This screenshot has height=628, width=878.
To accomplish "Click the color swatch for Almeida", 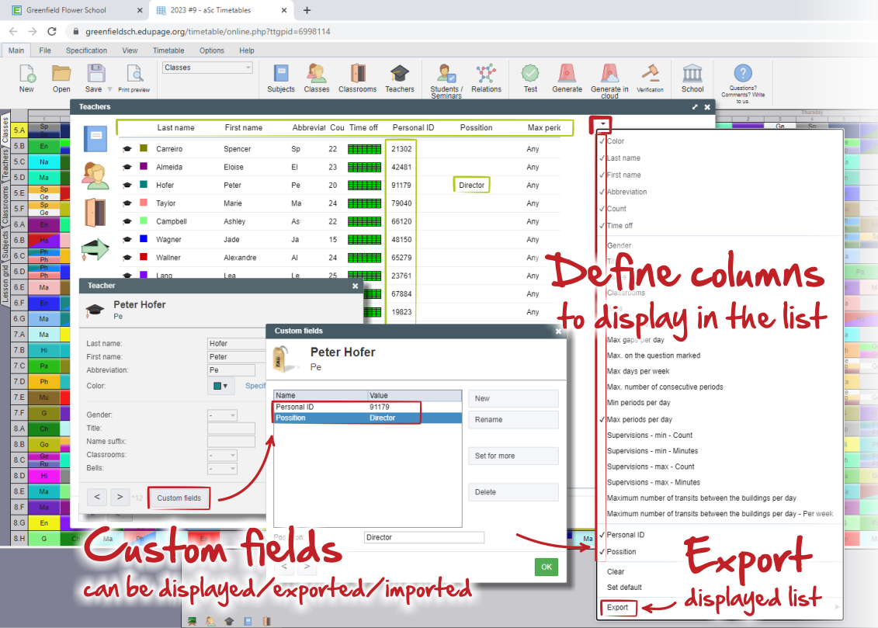I will [144, 166].
